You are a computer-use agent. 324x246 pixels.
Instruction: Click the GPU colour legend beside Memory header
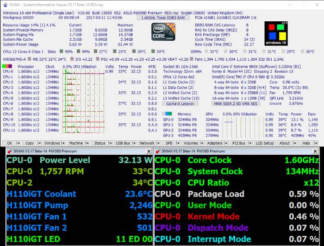[167, 114]
